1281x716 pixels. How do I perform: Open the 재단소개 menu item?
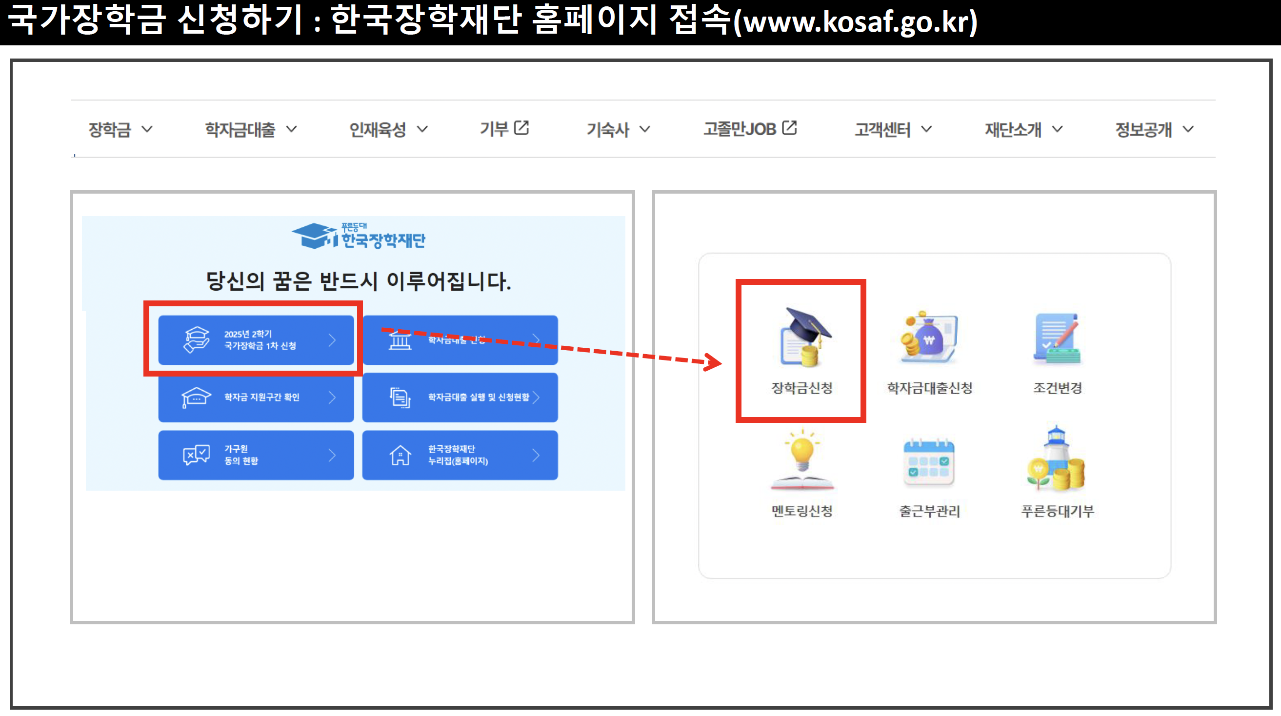point(1013,129)
